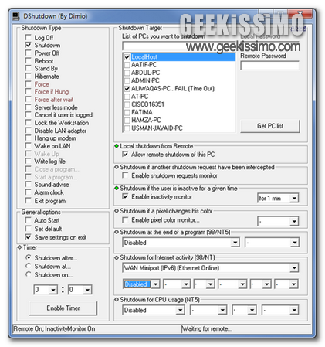Open the 'for 1 min' inactivity dropdown
325x347 pixels.
click(x=294, y=198)
